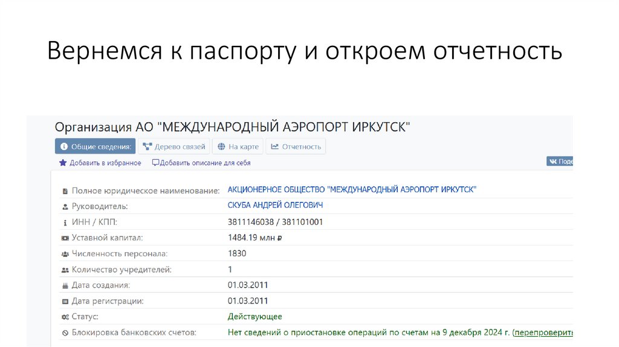Click the cake icon beside Дата создания

[65, 285]
